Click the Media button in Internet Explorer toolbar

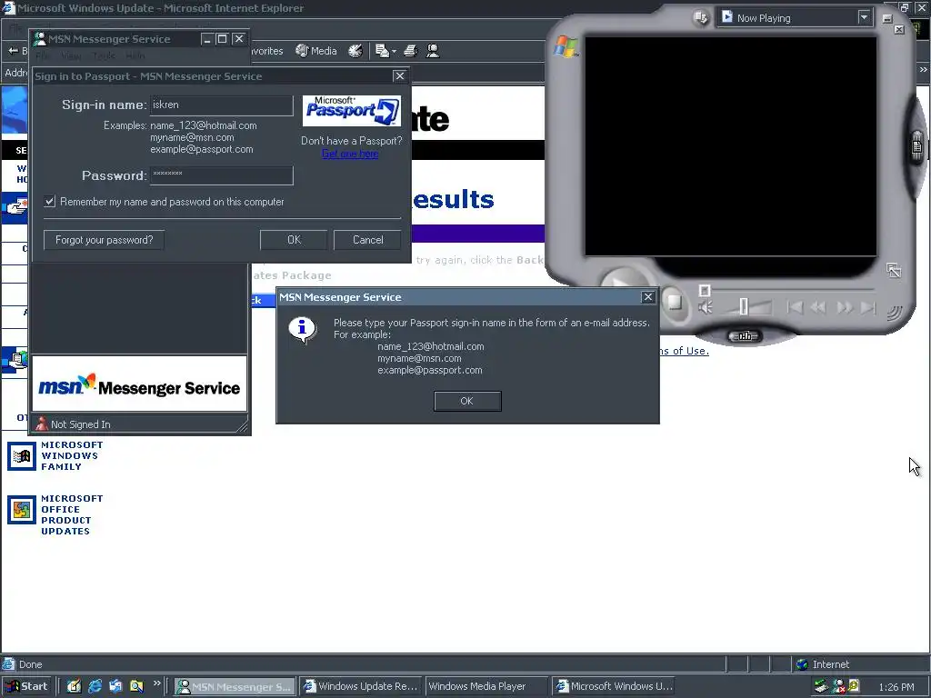(x=316, y=51)
